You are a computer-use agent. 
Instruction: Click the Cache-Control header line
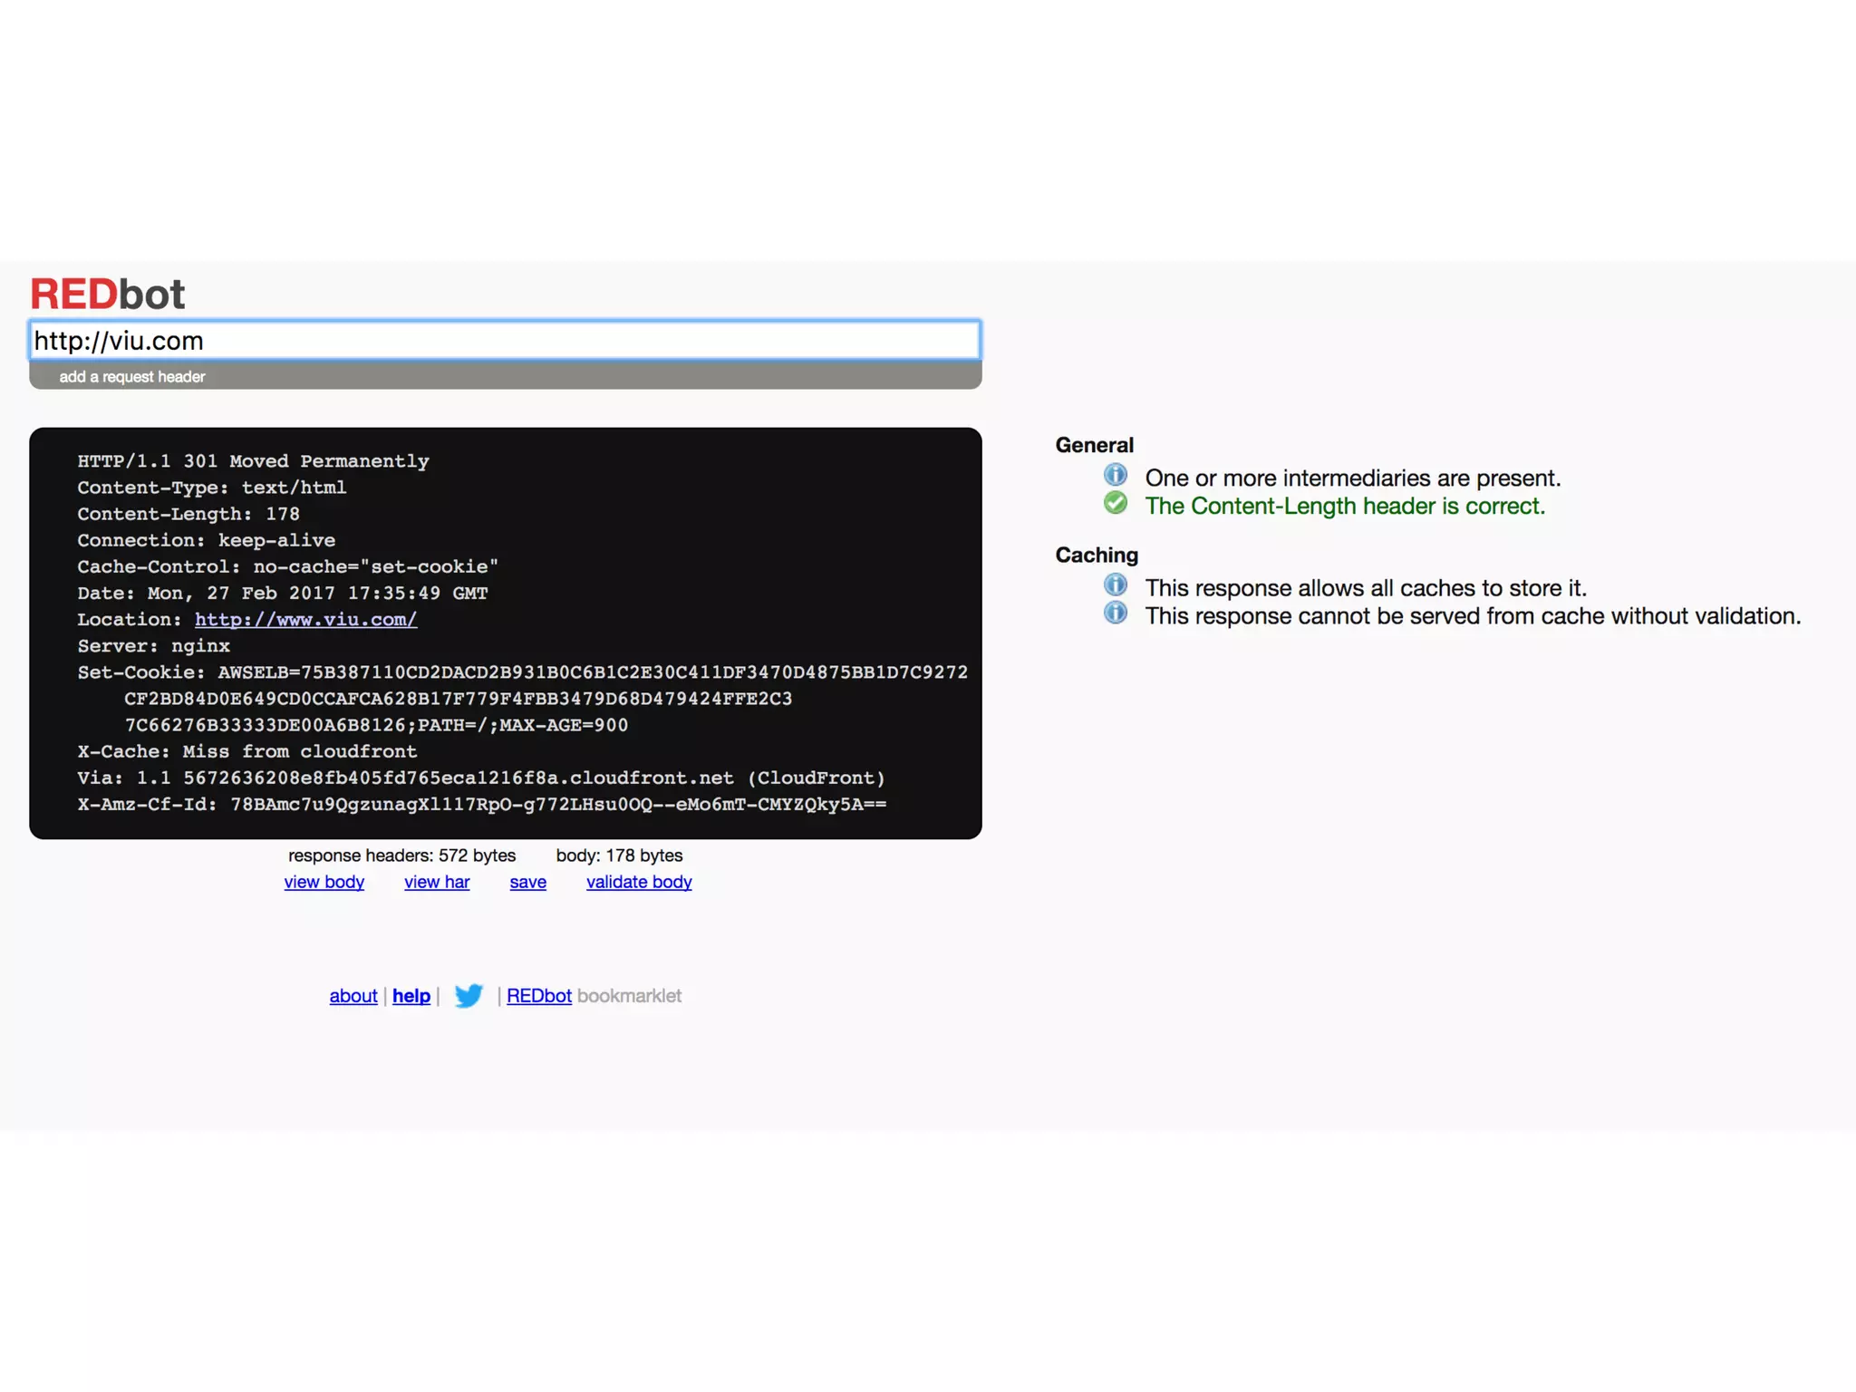pyautogui.click(x=287, y=566)
